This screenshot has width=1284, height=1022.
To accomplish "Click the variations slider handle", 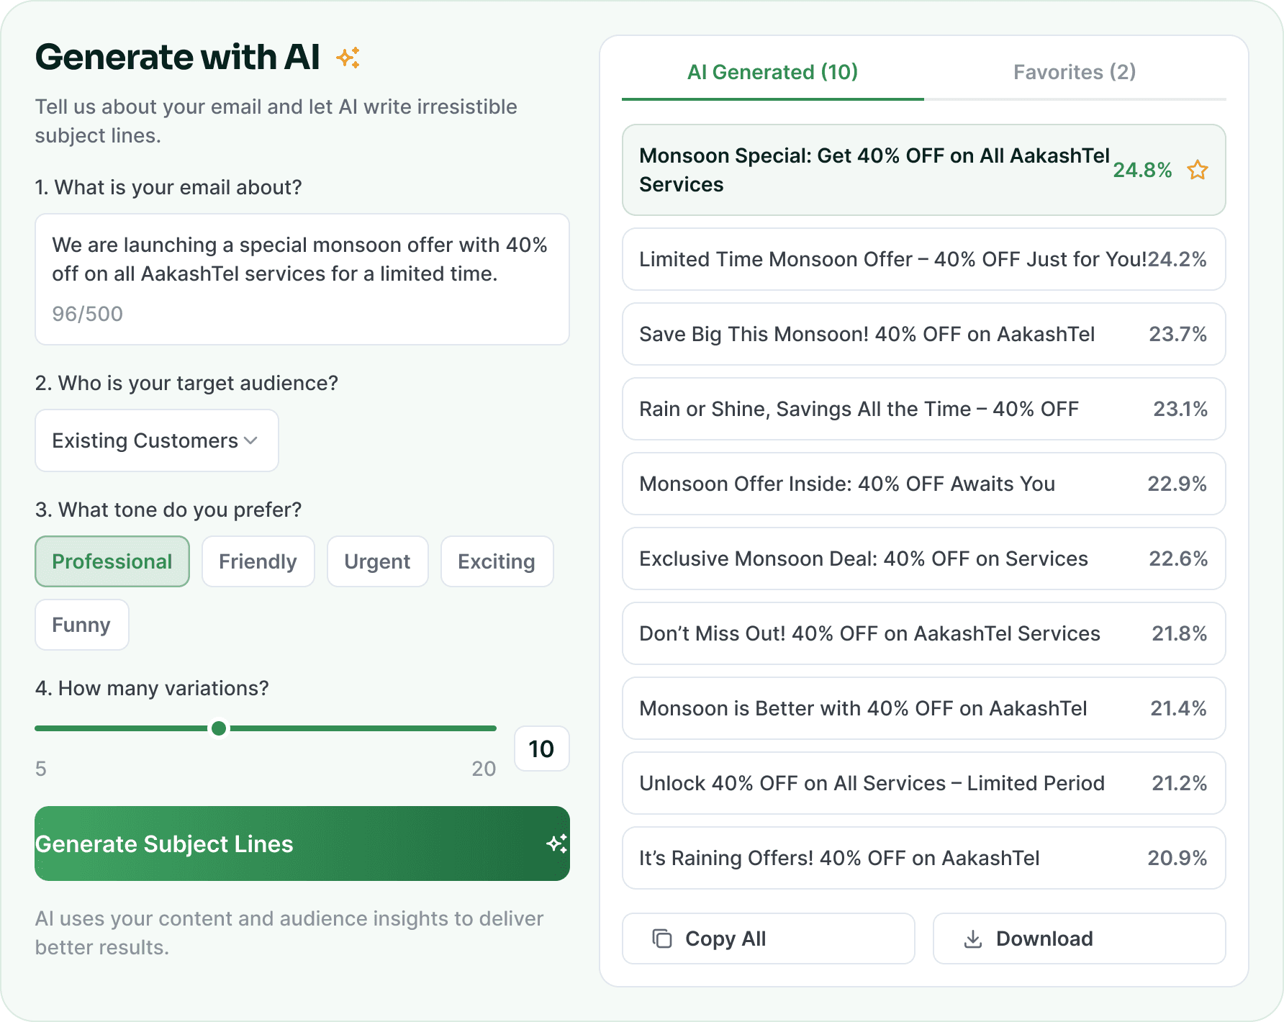I will pyautogui.click(x=219, y=728).
